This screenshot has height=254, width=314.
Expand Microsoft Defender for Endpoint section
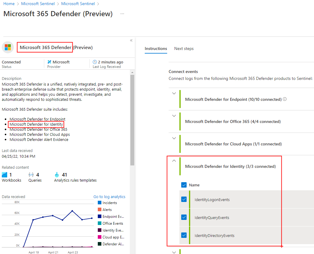coord(174,93)
